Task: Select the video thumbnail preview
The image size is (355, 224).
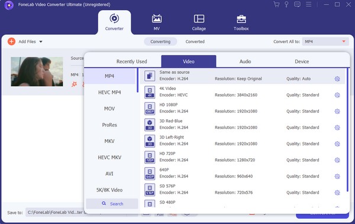Action: point(37,72)
